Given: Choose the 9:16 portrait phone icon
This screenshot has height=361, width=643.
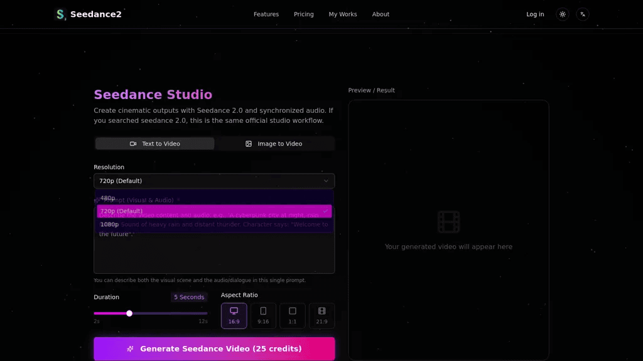Looking at the screenshot, I should coord(263,316).
